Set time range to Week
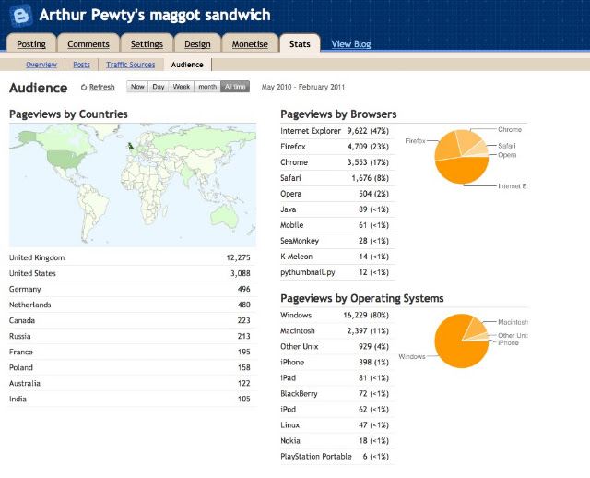 (x=181, y=87)
